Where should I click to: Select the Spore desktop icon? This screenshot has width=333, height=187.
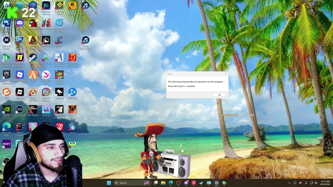[x=72, y=128]
